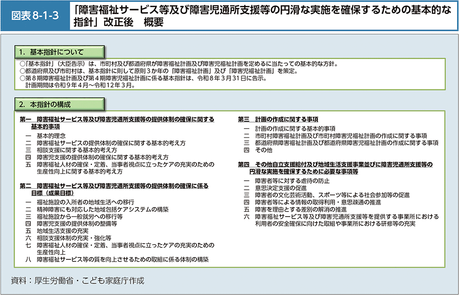Click the figure label 図表 8-1-3
The image size is (459, 295).
coord(35,16)
